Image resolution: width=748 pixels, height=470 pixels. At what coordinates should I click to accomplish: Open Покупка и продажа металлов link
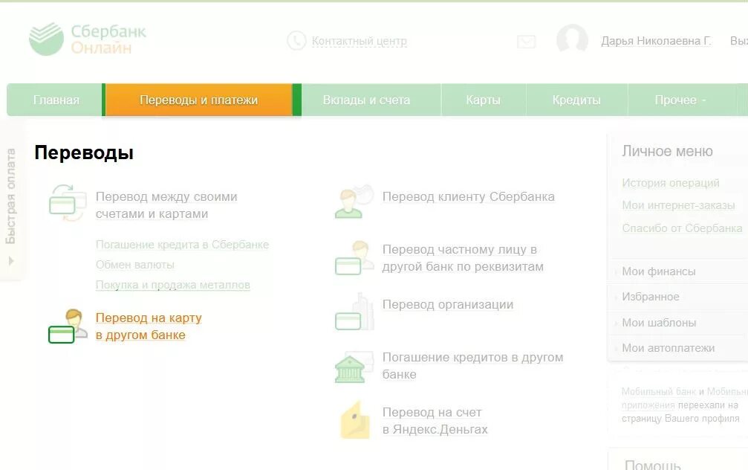(172, 285)
